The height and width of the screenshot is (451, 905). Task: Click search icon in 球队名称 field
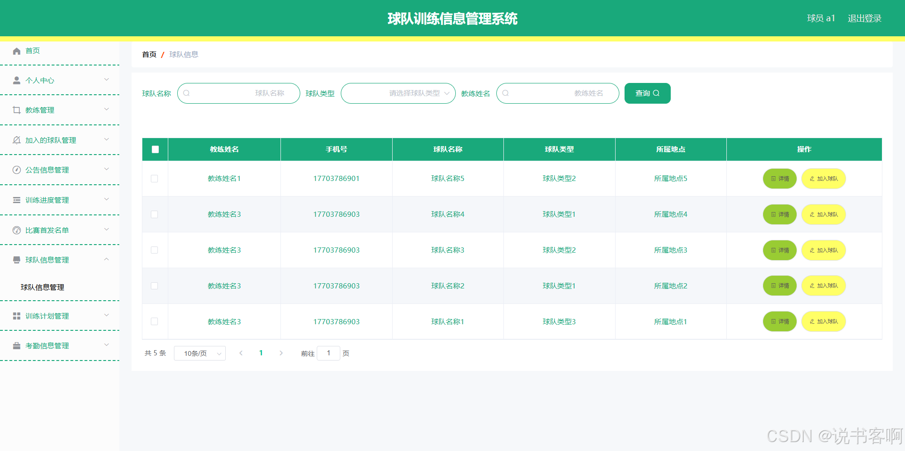coord(187,93)
